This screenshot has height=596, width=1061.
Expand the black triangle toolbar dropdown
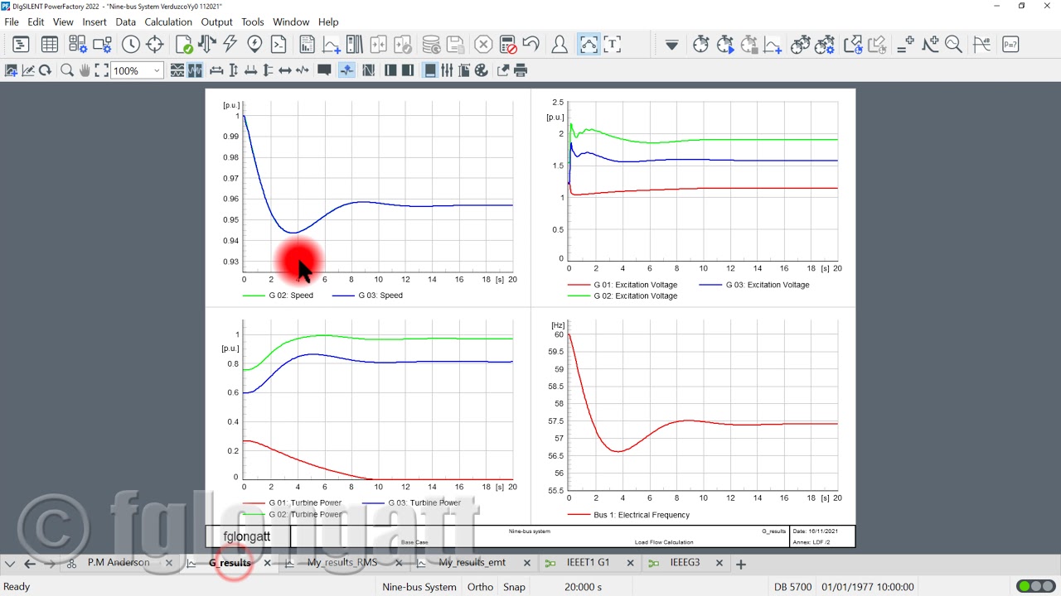click(671, 45)
